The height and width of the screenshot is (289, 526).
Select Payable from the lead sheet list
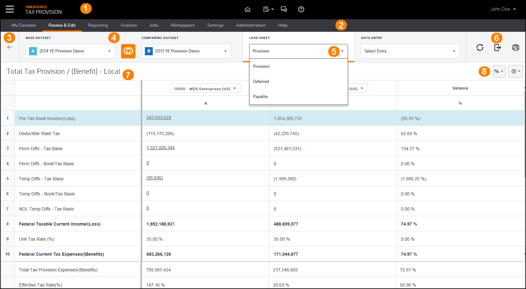click(x=299, y=96)
